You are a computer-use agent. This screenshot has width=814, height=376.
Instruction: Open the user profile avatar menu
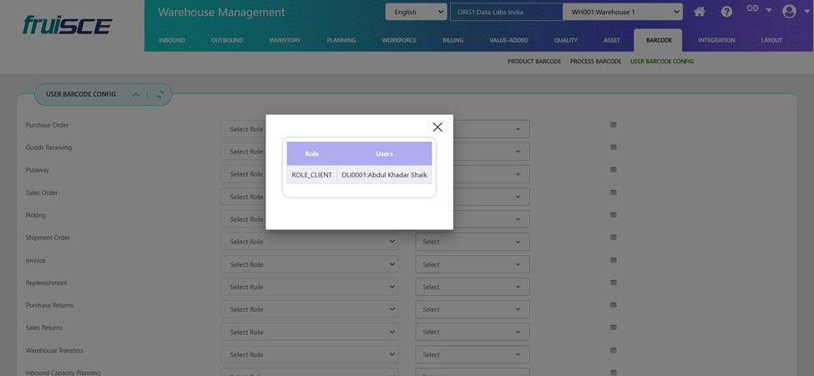(789, 12)
